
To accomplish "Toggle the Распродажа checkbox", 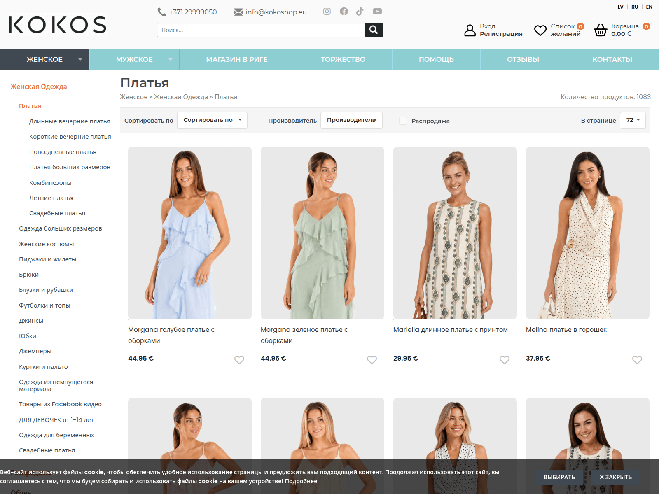I will click(x=403, y=121).
